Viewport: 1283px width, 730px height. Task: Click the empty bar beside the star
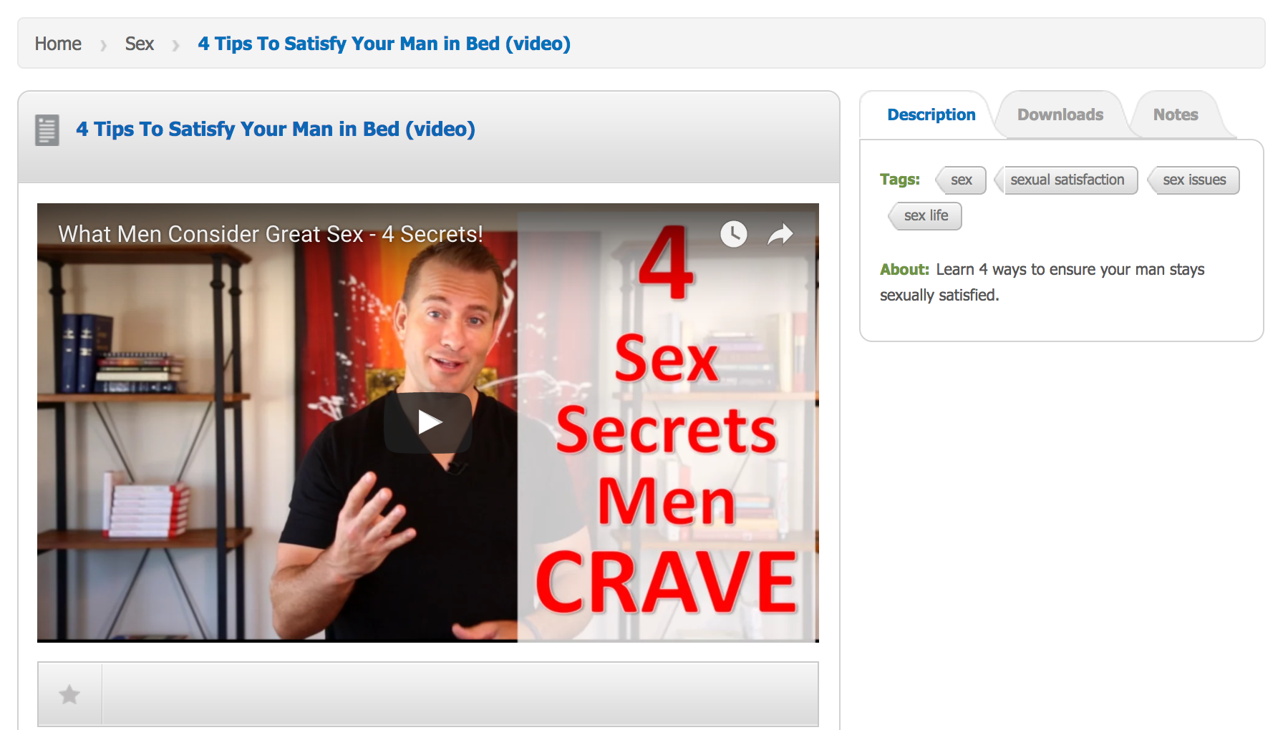pos(460,694)
